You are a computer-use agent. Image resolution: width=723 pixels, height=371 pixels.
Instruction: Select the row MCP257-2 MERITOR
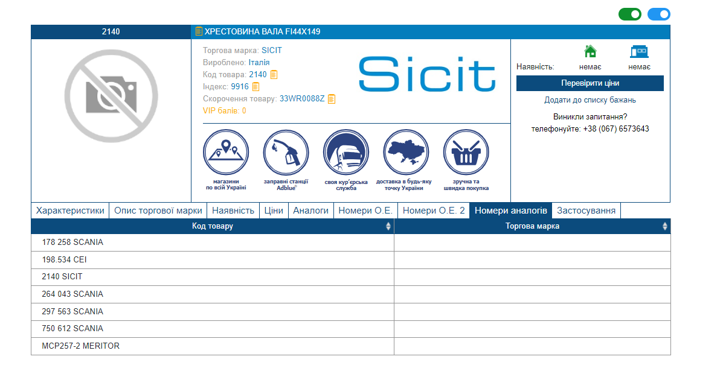pos(351,346)
